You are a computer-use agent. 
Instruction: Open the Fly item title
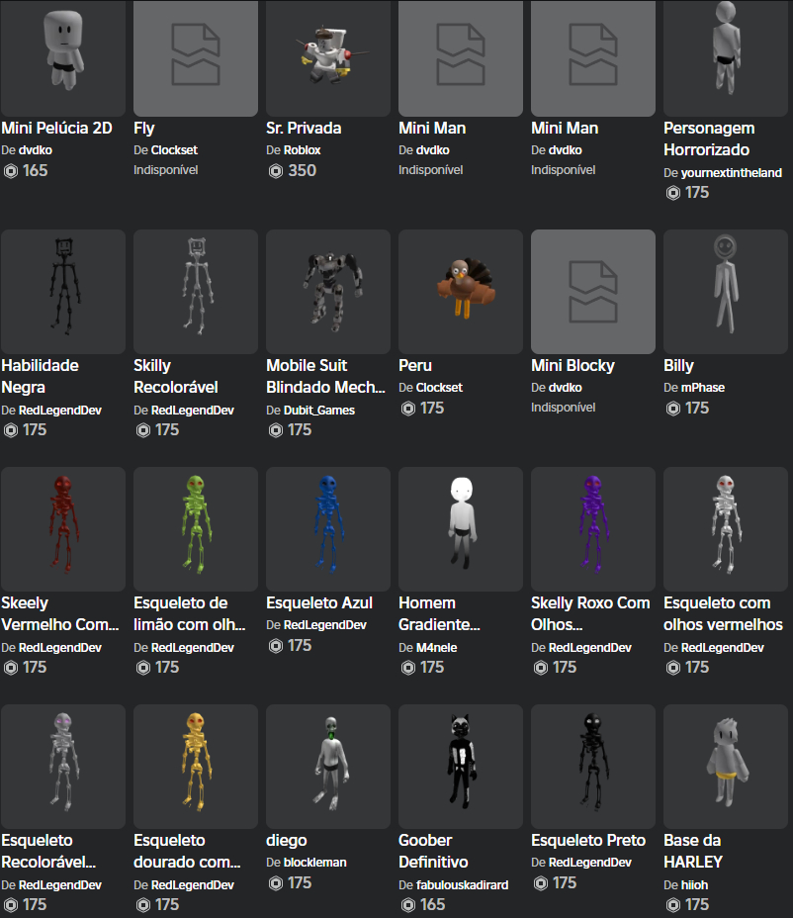coord(144,129)
